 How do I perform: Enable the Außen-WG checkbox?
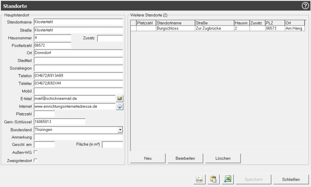pos(36,152)
